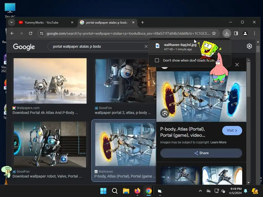The image size is (263, 197).
Task: Click the wallhaven-6qq3xl.jpg file icon
Action: click(157, 46)
